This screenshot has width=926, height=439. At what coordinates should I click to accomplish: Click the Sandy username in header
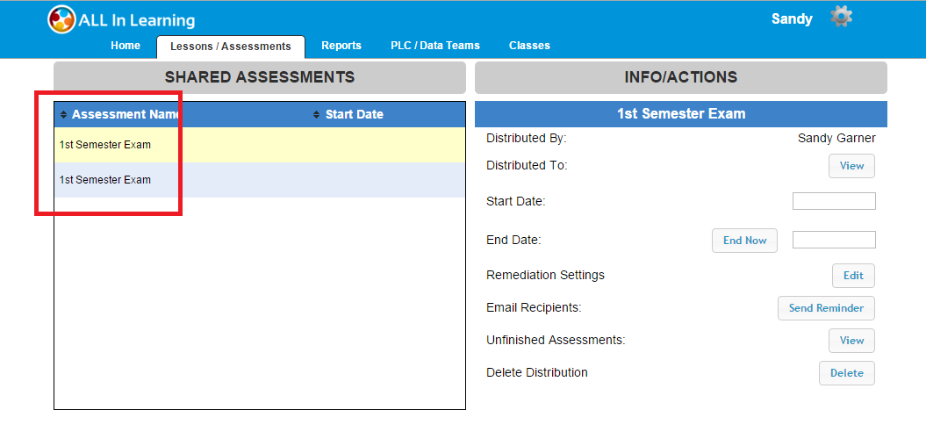click(792, 19)
